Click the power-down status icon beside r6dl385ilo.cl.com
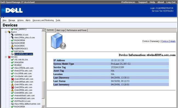The height and width of the screenshot is (108, 178). 12,35
